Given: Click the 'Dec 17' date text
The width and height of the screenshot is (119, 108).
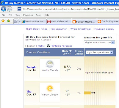Looking at the screenshot, I should click(31, 94).
